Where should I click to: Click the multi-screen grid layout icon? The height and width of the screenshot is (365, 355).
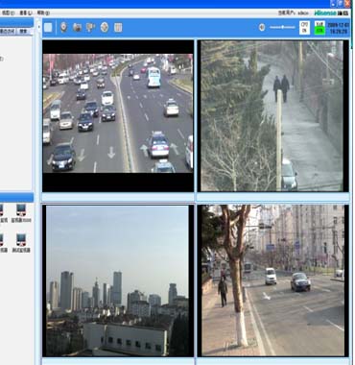[x=118, y=28]
